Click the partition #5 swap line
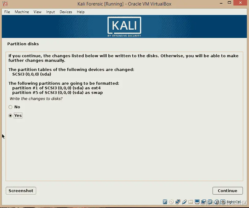This screenshot has height=208, width=249. click(x=58, y=92)
